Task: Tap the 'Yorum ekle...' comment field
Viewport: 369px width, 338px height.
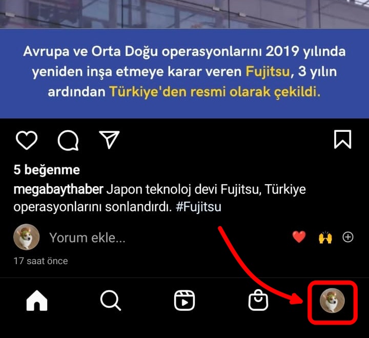Action: click(87, 237)
